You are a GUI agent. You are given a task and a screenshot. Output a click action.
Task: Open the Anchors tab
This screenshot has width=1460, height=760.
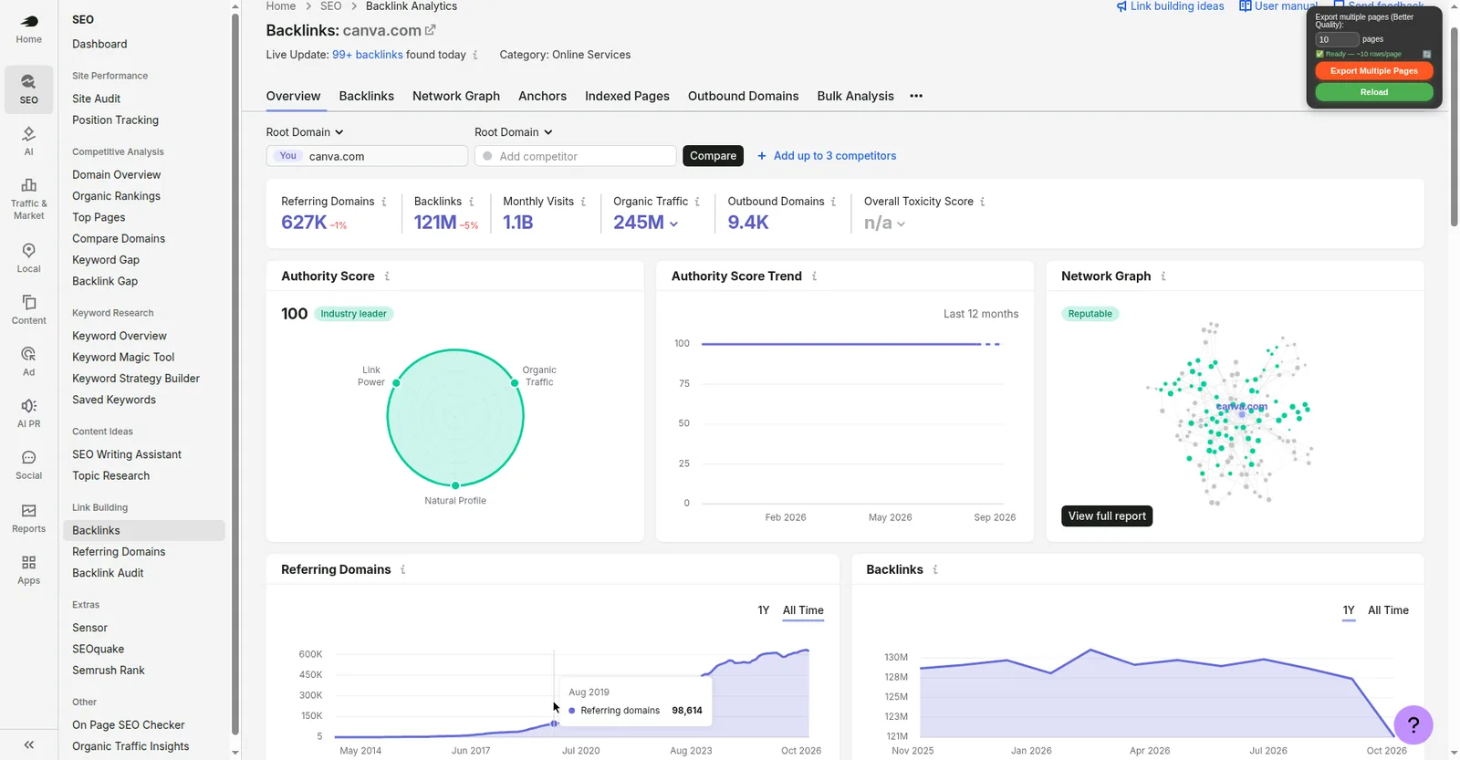542,96
